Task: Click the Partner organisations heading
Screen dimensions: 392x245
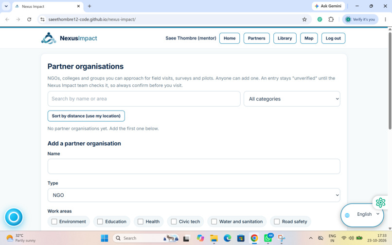Action: (86, 66)
